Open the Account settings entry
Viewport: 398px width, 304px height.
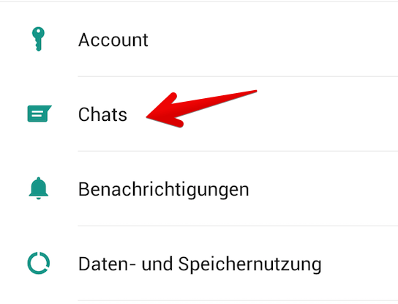(199, 39)
